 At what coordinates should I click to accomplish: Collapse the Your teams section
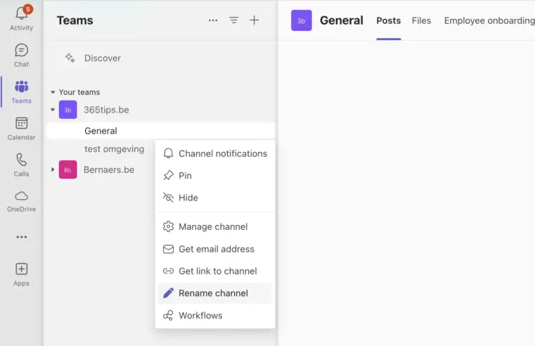[x=53, y=92]
